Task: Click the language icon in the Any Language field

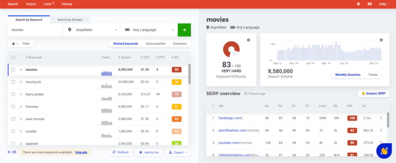Action: (x=127, y=30)
